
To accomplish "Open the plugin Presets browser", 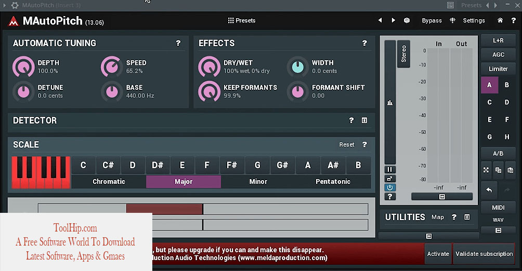I will [242, 20].
